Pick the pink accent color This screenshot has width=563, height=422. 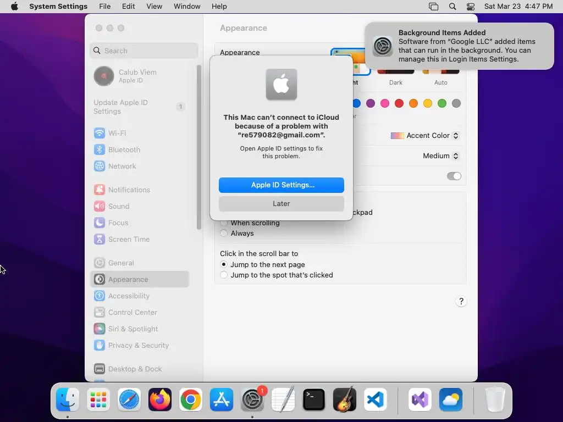coord(385,104)
